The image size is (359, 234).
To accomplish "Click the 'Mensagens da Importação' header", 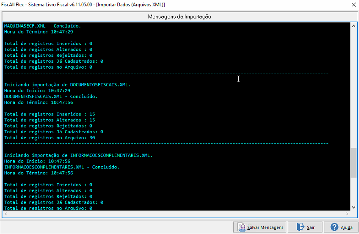I will (x=179, y=17).
